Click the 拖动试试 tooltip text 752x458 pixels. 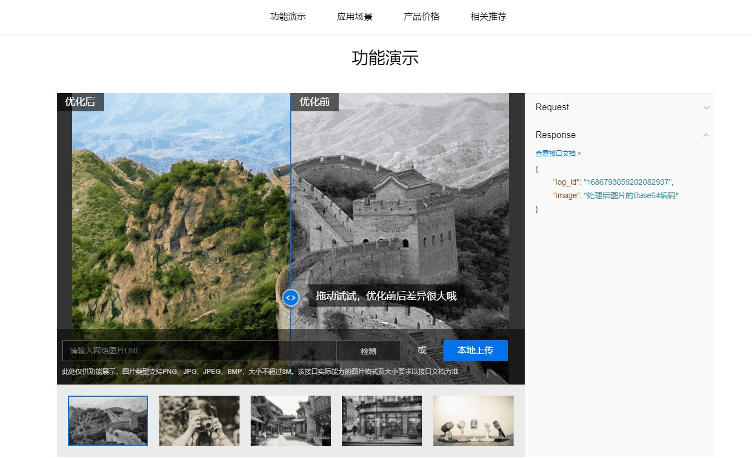tap(386, 296)
